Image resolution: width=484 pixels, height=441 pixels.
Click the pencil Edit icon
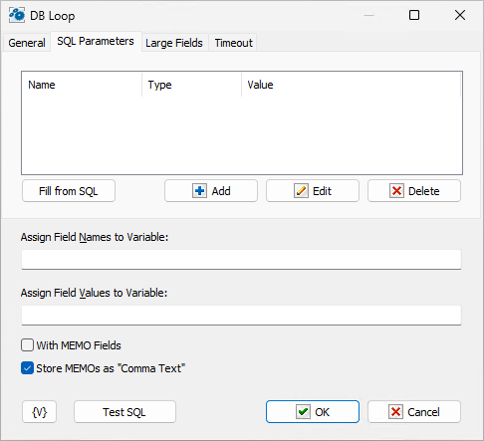[x=301, y=191]
